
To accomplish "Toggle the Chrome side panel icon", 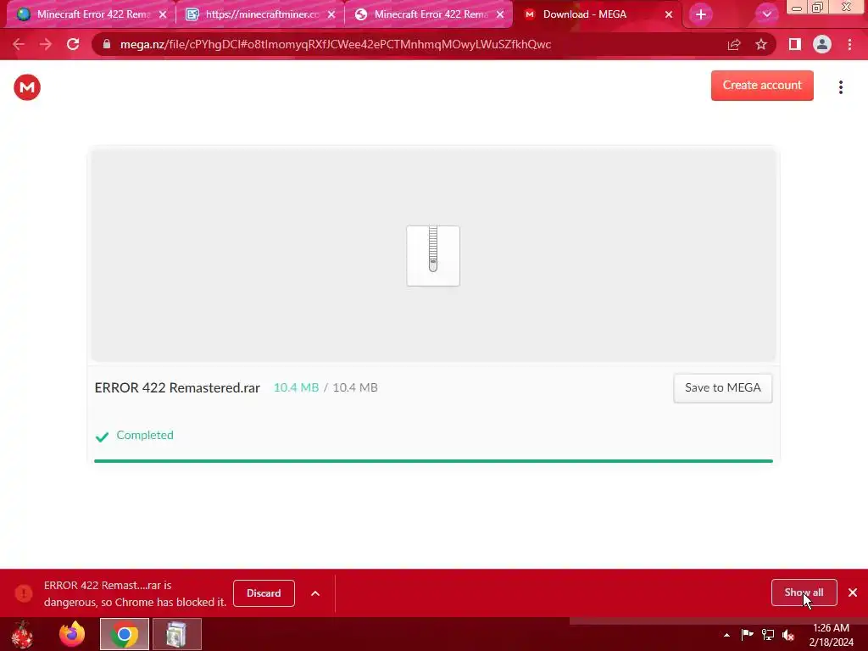I will tap(795, 44).
